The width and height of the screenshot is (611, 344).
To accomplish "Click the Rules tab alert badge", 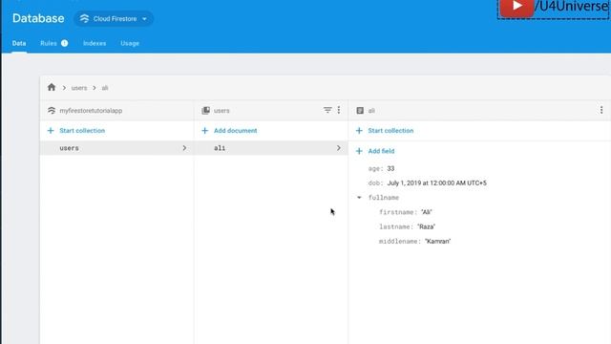I will [x=64, y=43].
